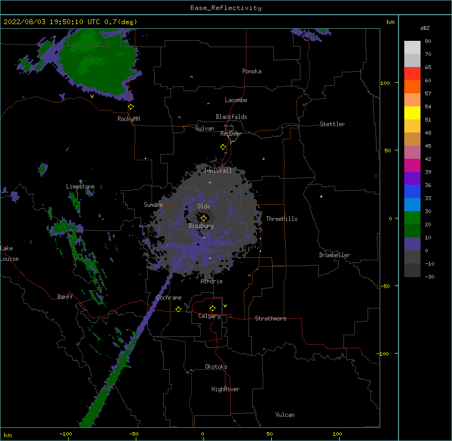Click the Cochrane city label
Viewport: 452px width, 441px height.
(169, 297)
